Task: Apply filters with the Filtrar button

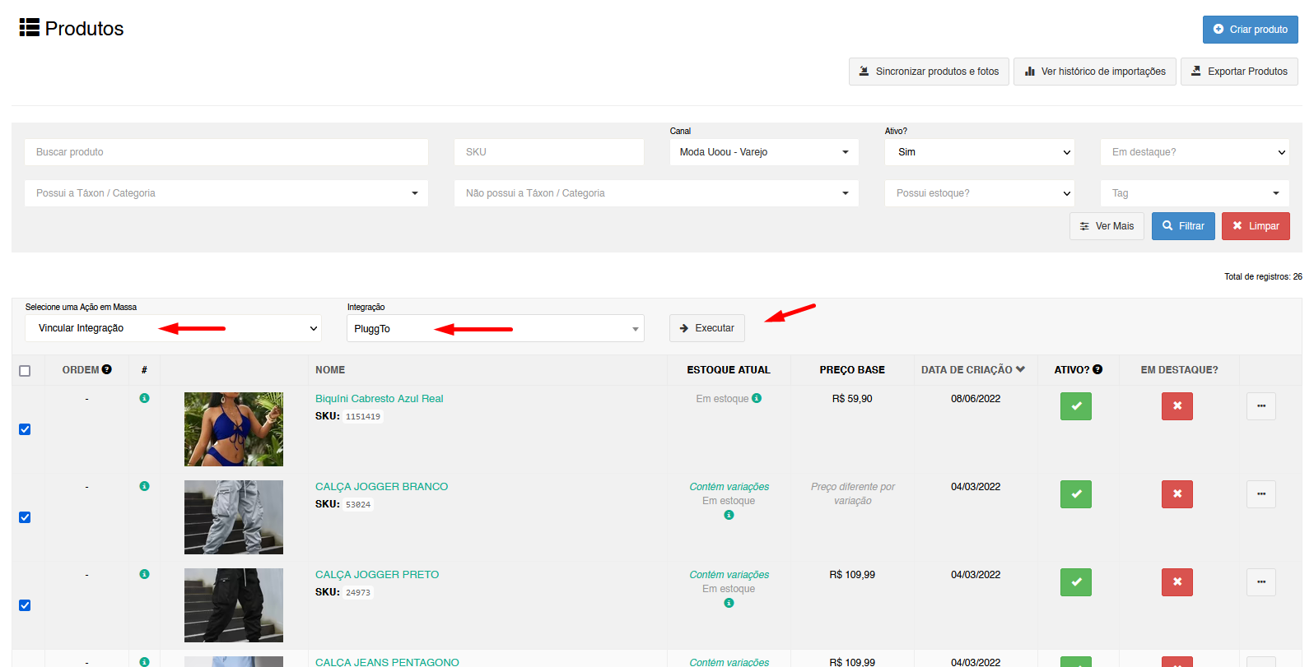Action: [x=1183, y=226]
